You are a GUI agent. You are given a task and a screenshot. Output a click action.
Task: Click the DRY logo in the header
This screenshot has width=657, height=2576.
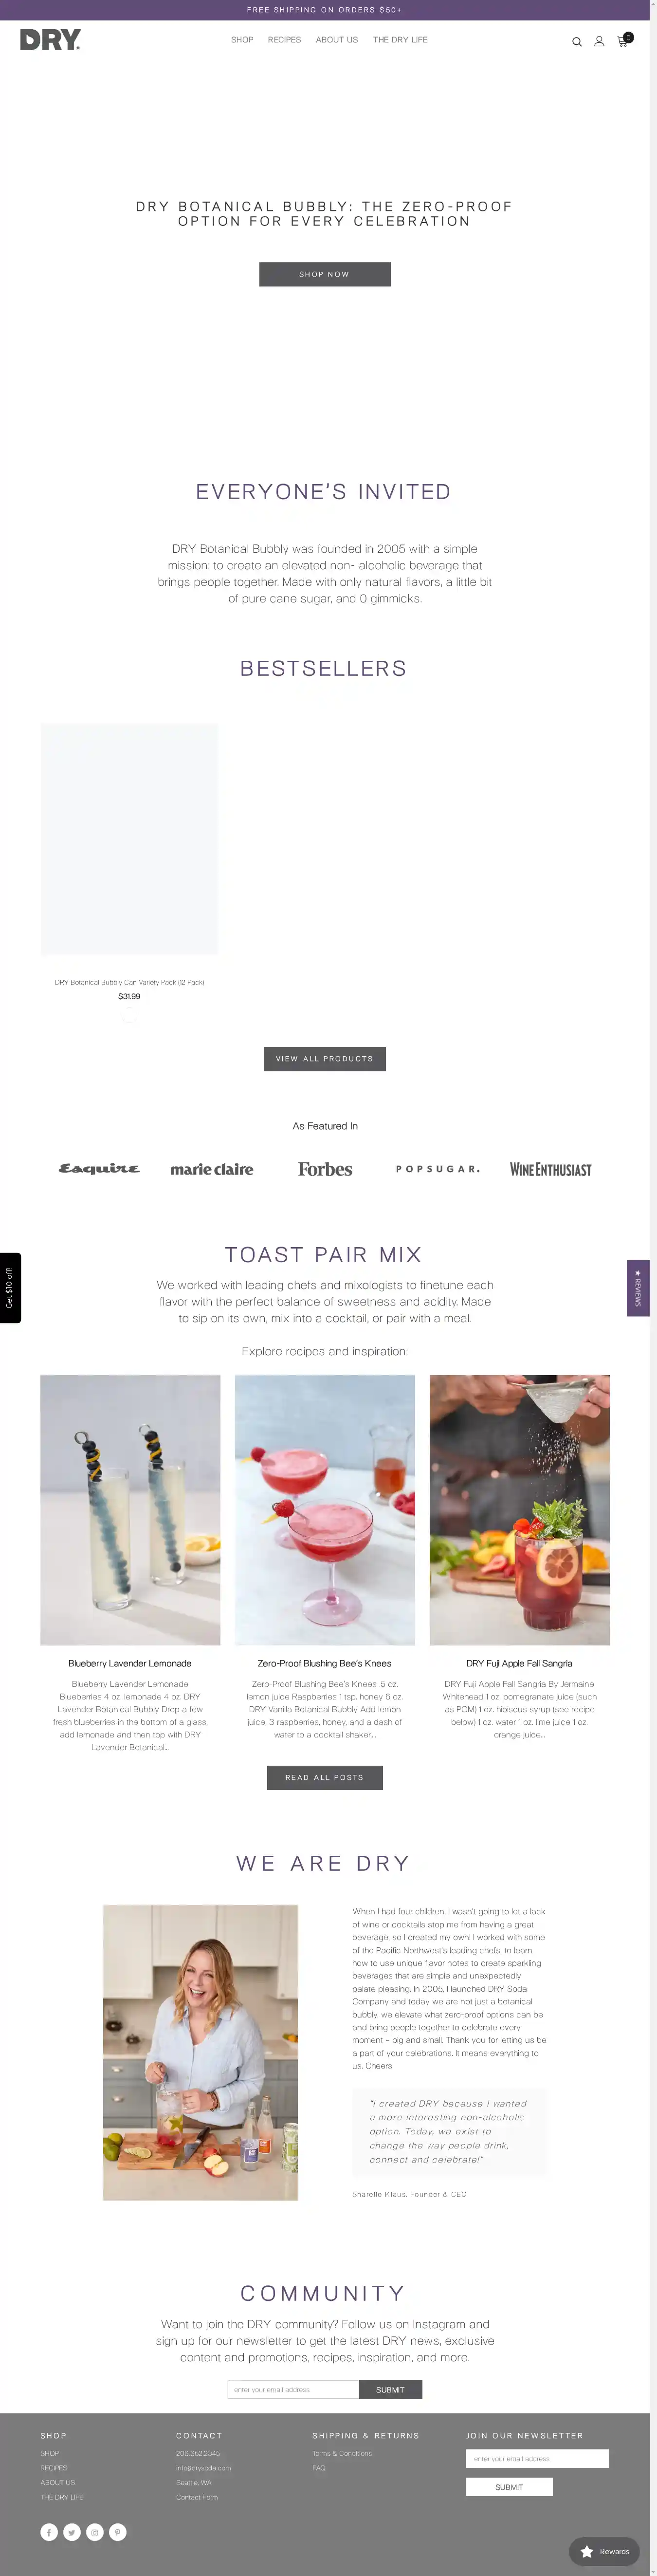50,40
